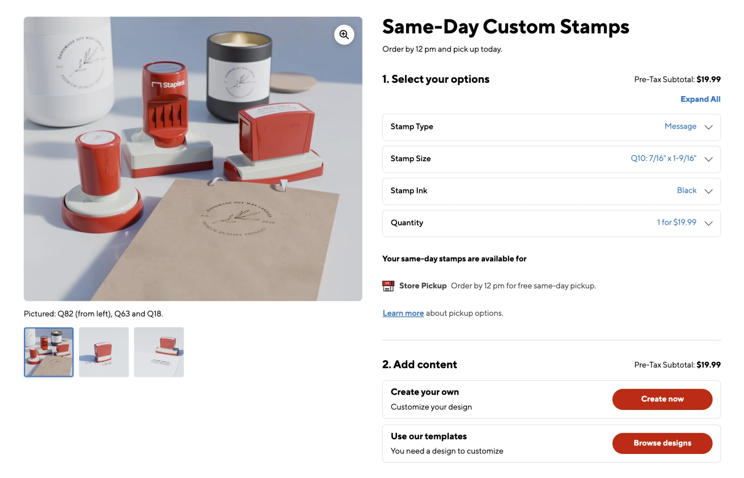The width and height of the screenshot is (744, 478).
Task: Click the Use our templates heading
Action: [x=429, y=437]
